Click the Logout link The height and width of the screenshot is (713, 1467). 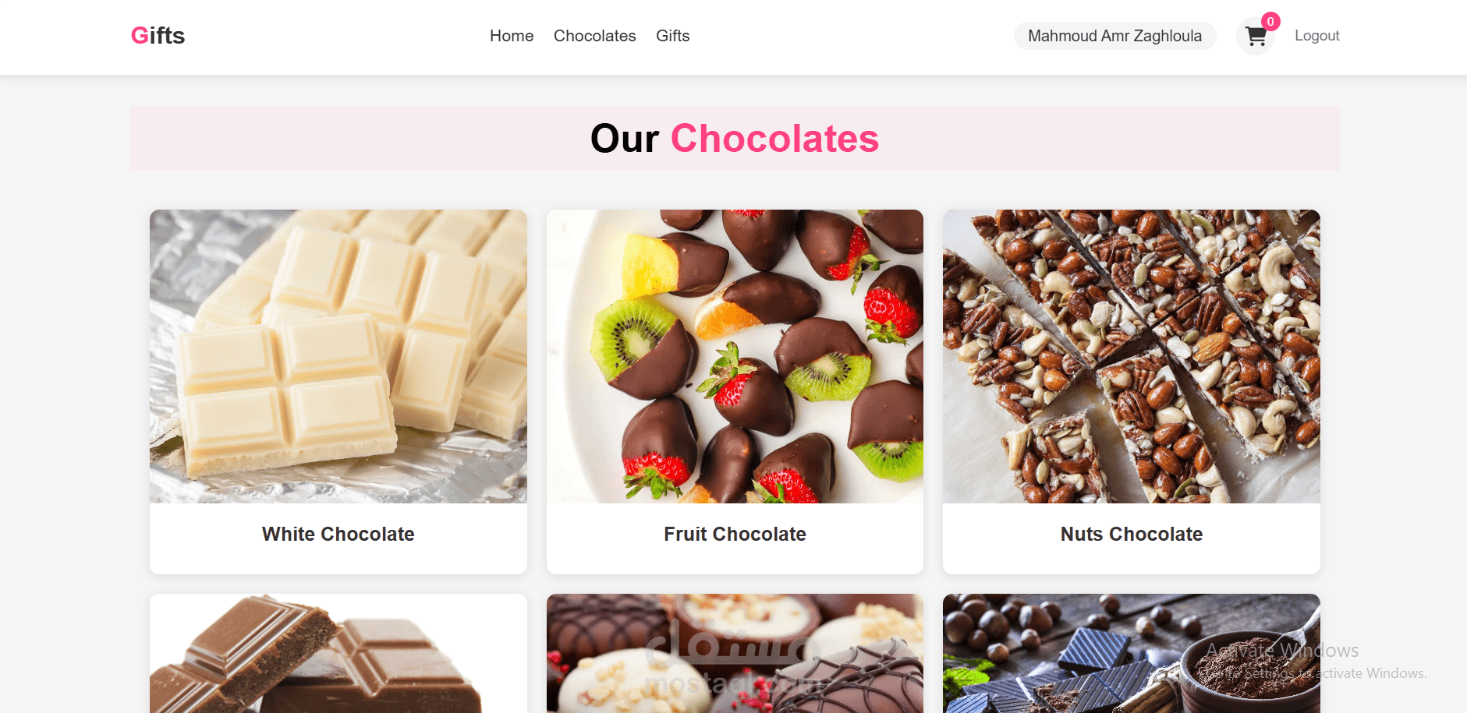pyautogui.click(x=1317, y=36)
